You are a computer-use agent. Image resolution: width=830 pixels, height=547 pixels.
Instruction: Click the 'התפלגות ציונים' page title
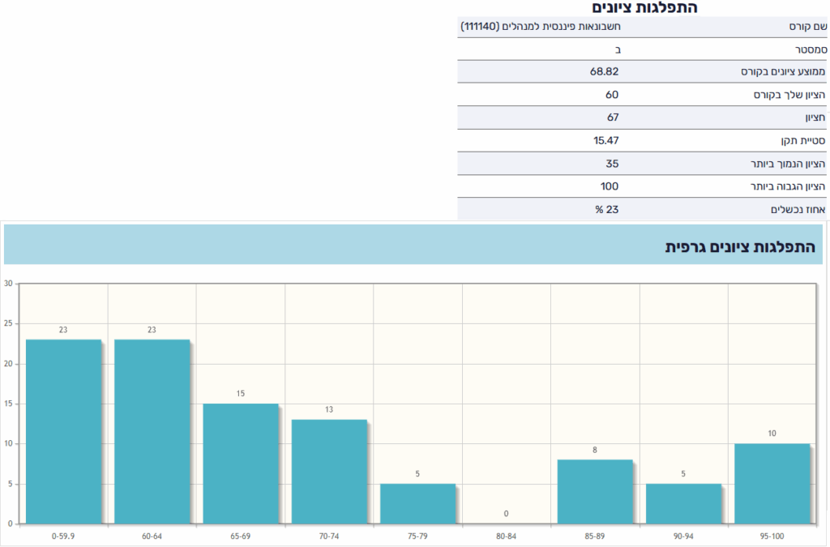[644, 8]
